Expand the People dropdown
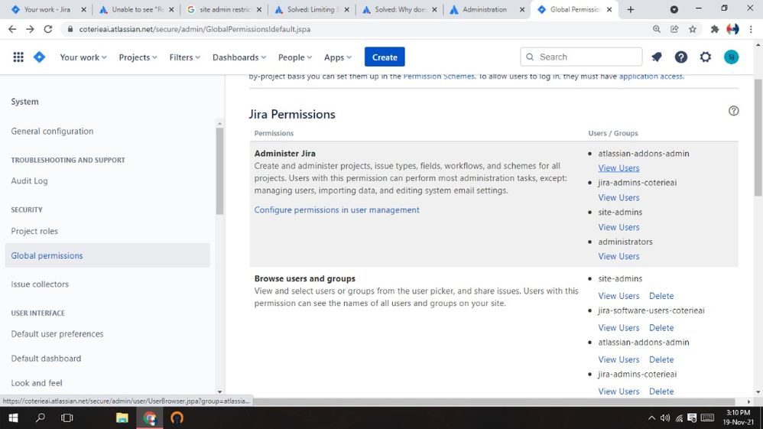The image size is (763, 429). pos(295,57)
